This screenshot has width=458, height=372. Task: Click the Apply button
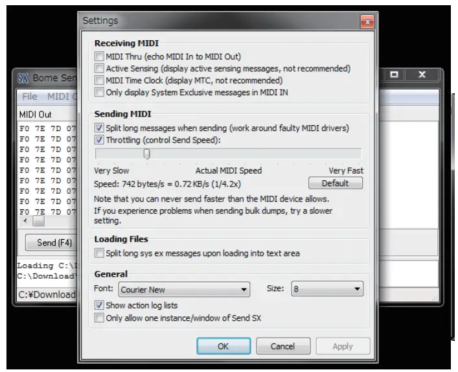pos(343,346)
